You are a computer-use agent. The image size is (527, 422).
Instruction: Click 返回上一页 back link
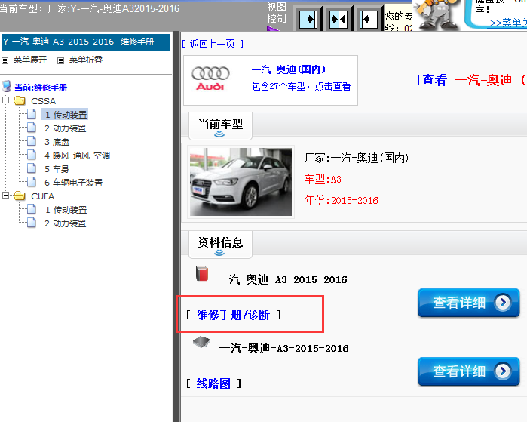pyautogui.click(x=212, y=44)
